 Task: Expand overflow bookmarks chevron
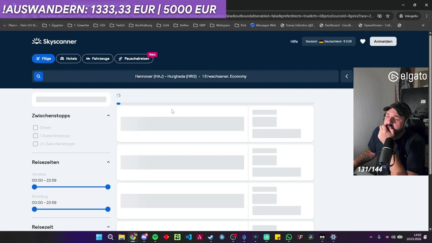pos(423,25)
